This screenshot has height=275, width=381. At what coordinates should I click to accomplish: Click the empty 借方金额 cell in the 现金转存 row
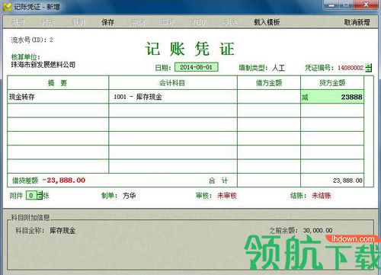click(x=269, y=97)
